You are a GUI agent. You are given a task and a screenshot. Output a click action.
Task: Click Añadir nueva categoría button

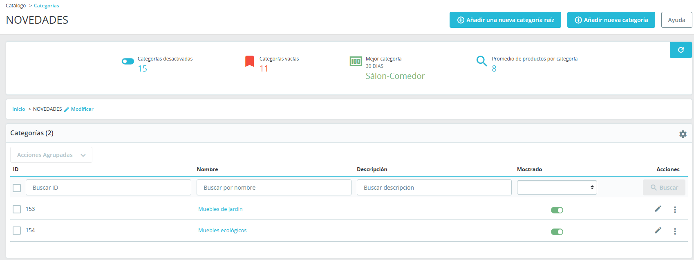tap(611, 20)
